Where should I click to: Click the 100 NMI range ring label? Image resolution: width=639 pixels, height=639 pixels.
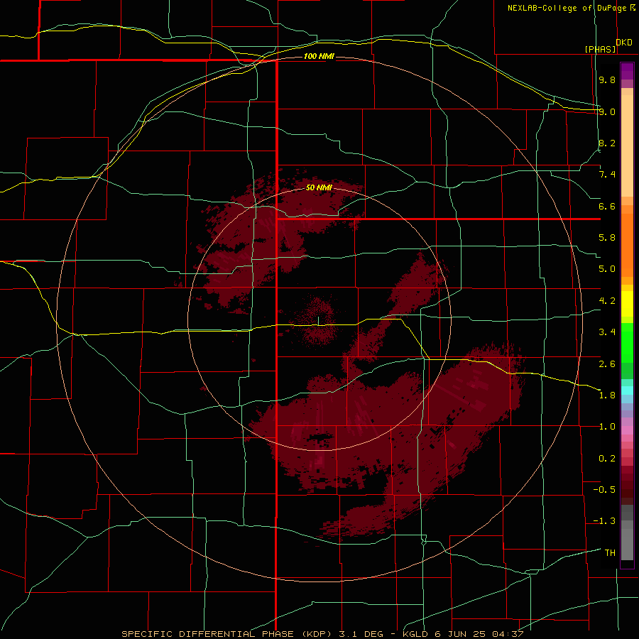tap(319, 56)
